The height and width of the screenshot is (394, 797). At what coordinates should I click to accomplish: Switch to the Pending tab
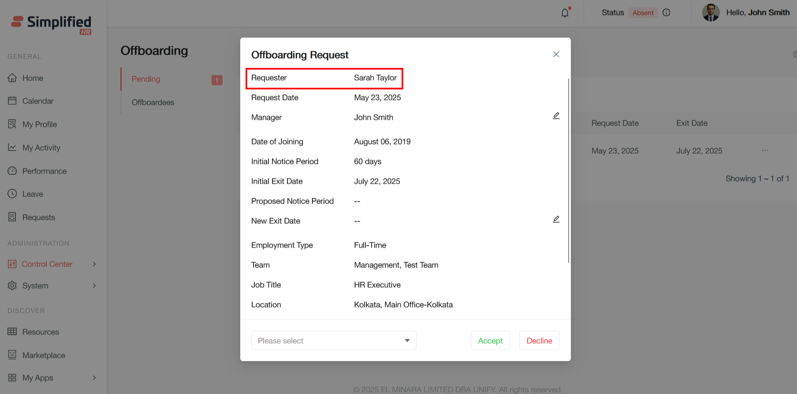[x=146, y=79]
